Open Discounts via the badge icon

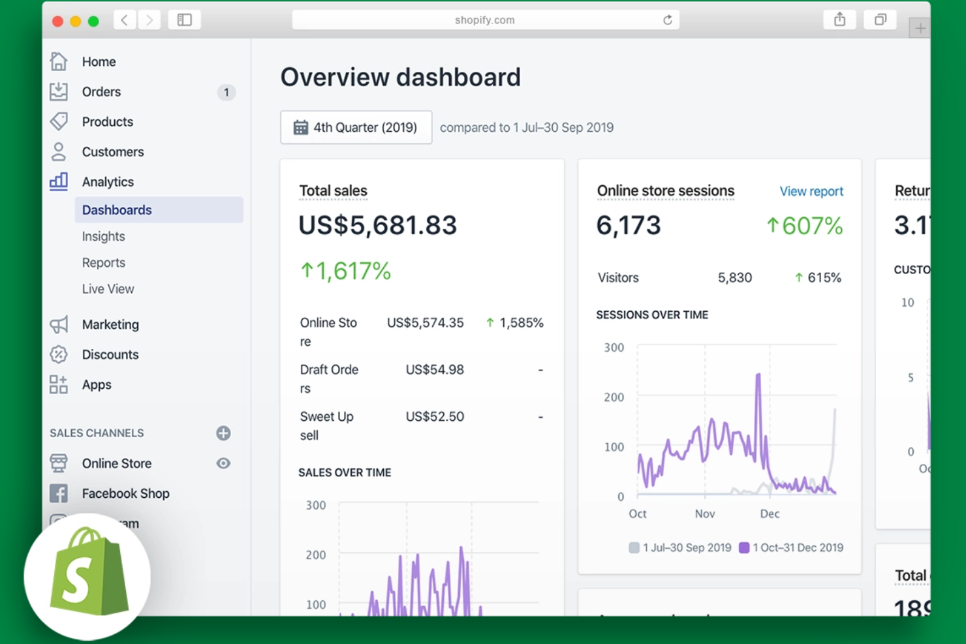(59, 354)
